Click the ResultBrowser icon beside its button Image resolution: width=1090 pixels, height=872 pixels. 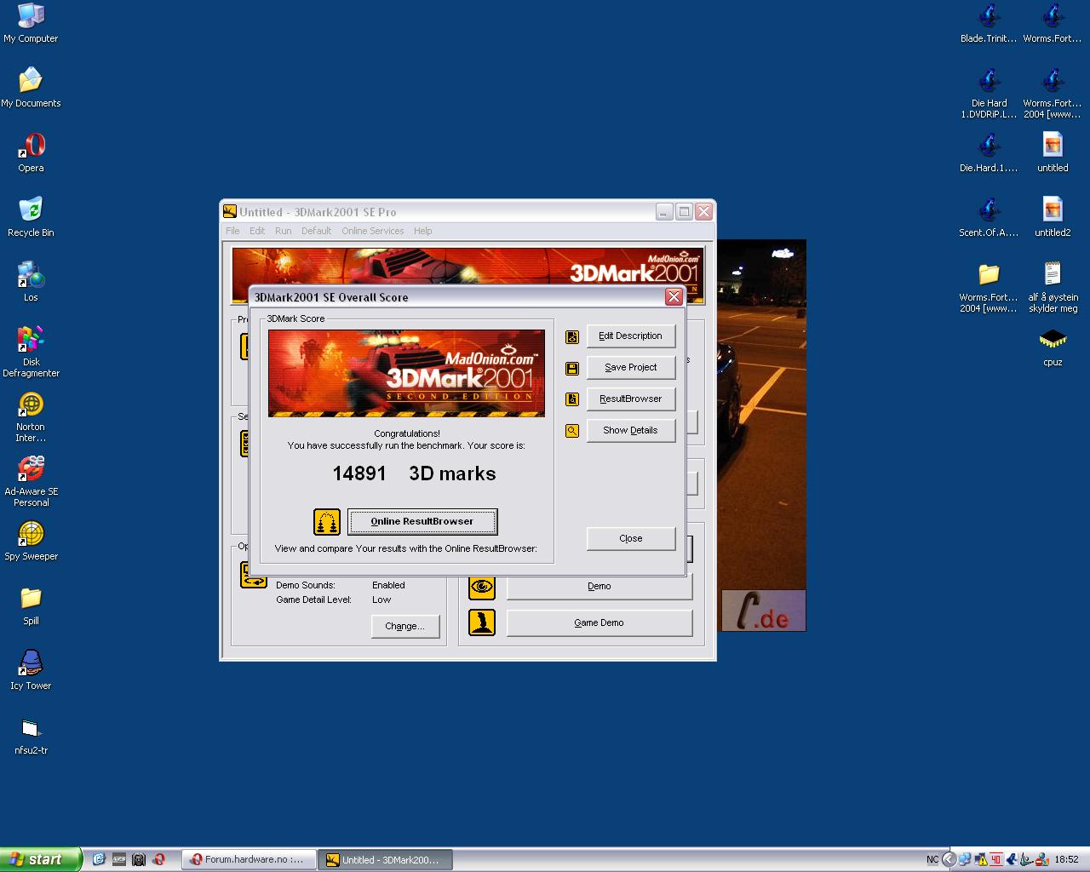(x=572, y=399)
